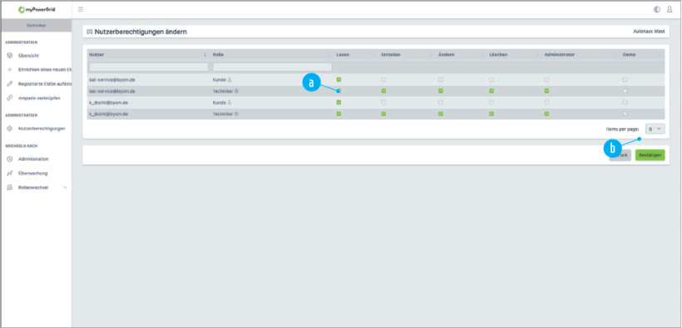Open the Items per page dropdown
The width and height of the screenshot is (682, 328).
(x=655, y=129)
